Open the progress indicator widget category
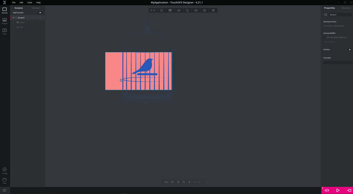 click(x=196, y=10)
